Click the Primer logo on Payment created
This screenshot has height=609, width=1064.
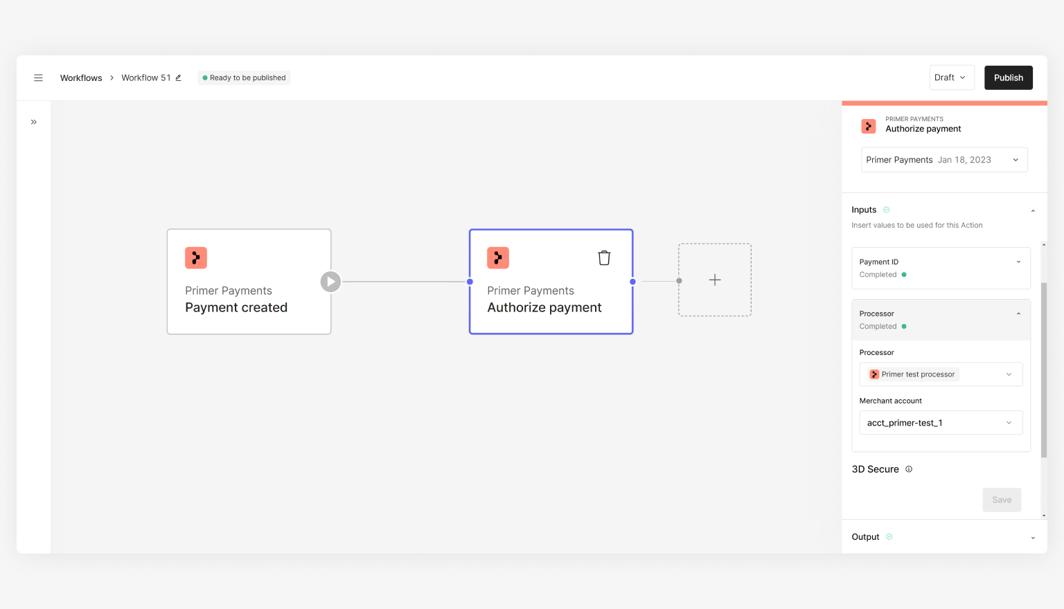click(196, 257)
